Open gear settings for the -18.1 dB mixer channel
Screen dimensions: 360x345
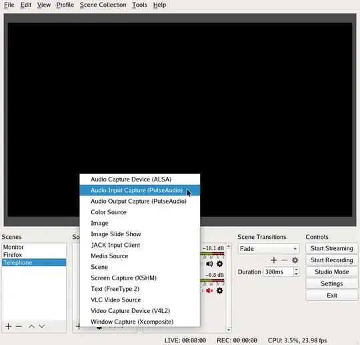point(220,264)
